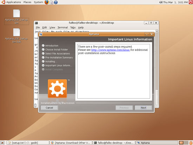Screen dimensions: 193x145
Task: Open the terminal View menu
Action: tap(52, 27)
